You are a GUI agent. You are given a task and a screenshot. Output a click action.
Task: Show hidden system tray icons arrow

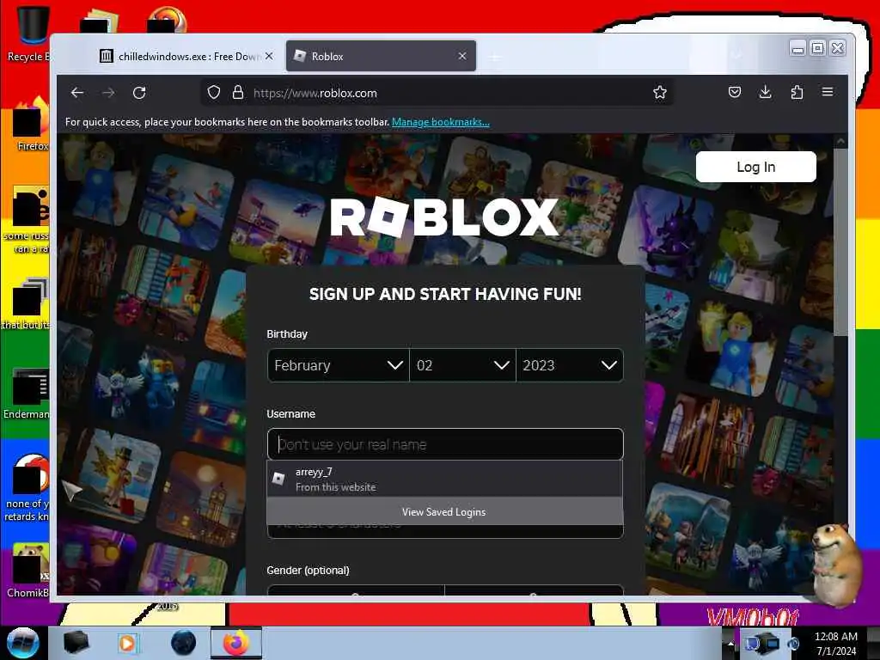(730, 644)
